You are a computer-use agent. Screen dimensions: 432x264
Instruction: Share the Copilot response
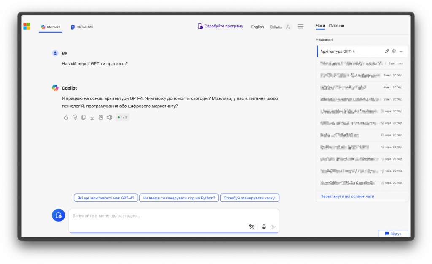point(101,117)
